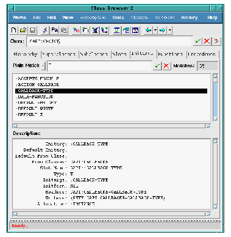Click the red arrow toolbar icon

pyautogui.click(x=76, y=31)
